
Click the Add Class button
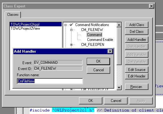[137, 25]
